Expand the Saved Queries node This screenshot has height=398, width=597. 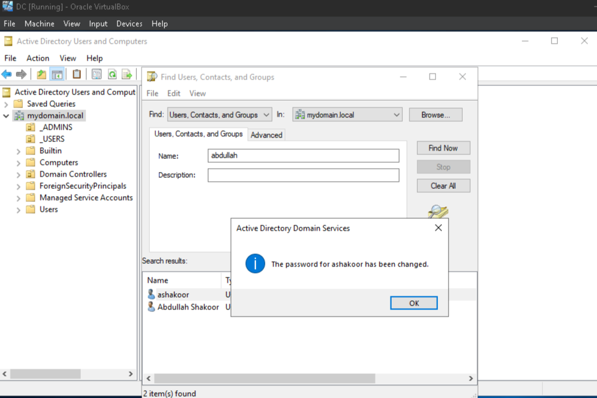point(6,104)
